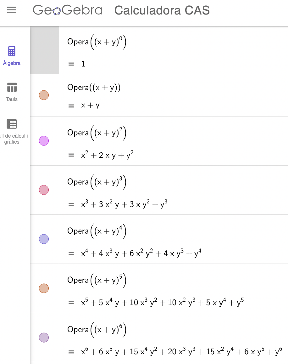The width and height of the screenshot is (288, 364).
Task: Edit the Opera((x+y)⁰) input expression
Action: click(97, 42)
